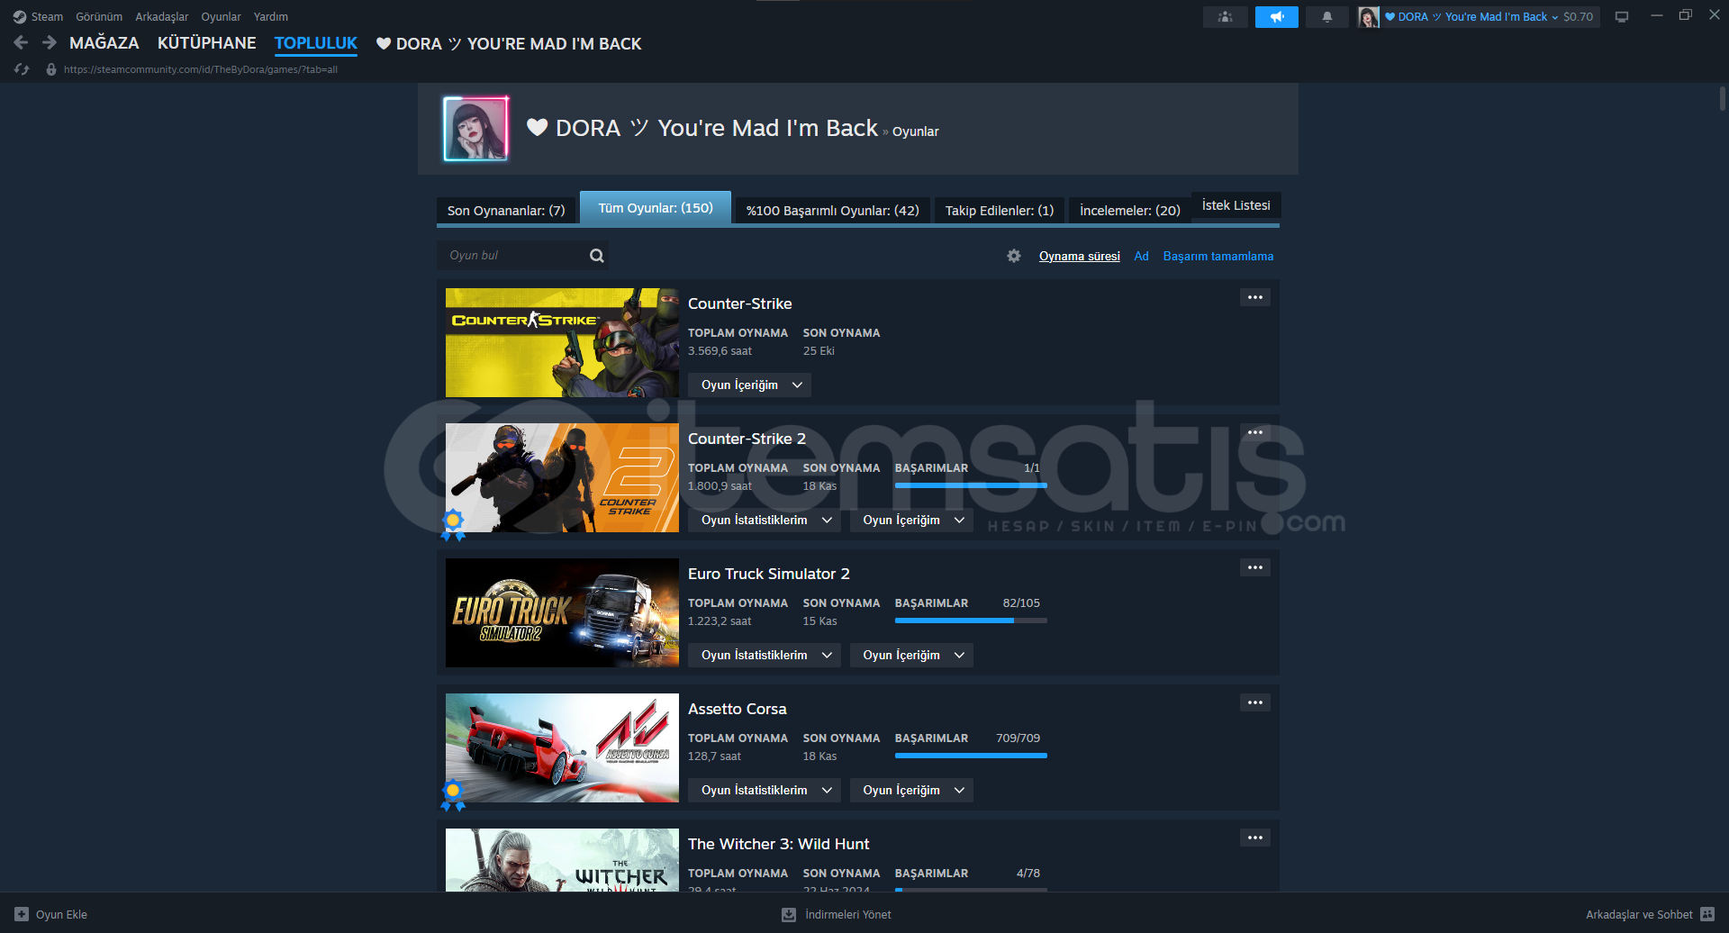Image resolution: width=1729 pixels, height=933 pixels.
Task: Open the Yardım menu
Action: coord(271,17)
